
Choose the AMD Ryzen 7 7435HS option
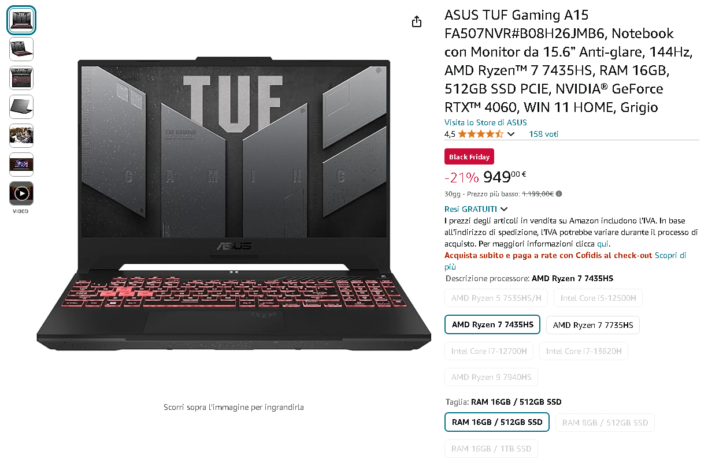492,324
